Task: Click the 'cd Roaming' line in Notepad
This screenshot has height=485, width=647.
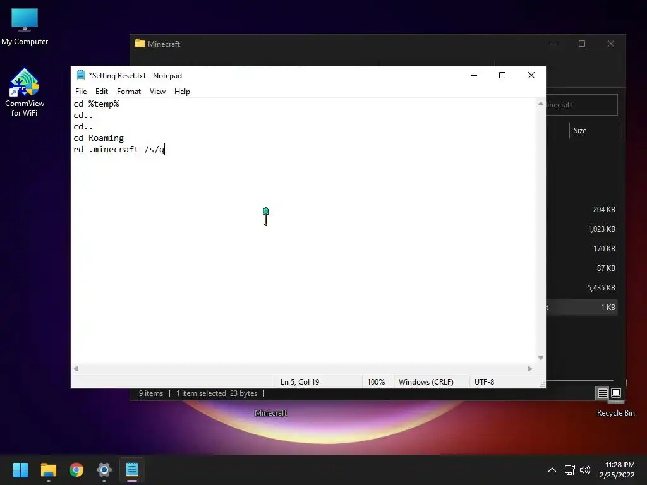Action: click(99, 138)
